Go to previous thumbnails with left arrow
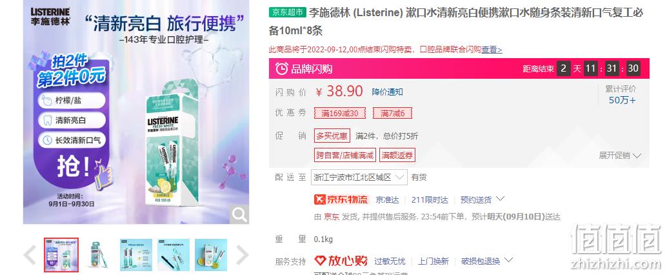The image size is (667, 275). 30,255
